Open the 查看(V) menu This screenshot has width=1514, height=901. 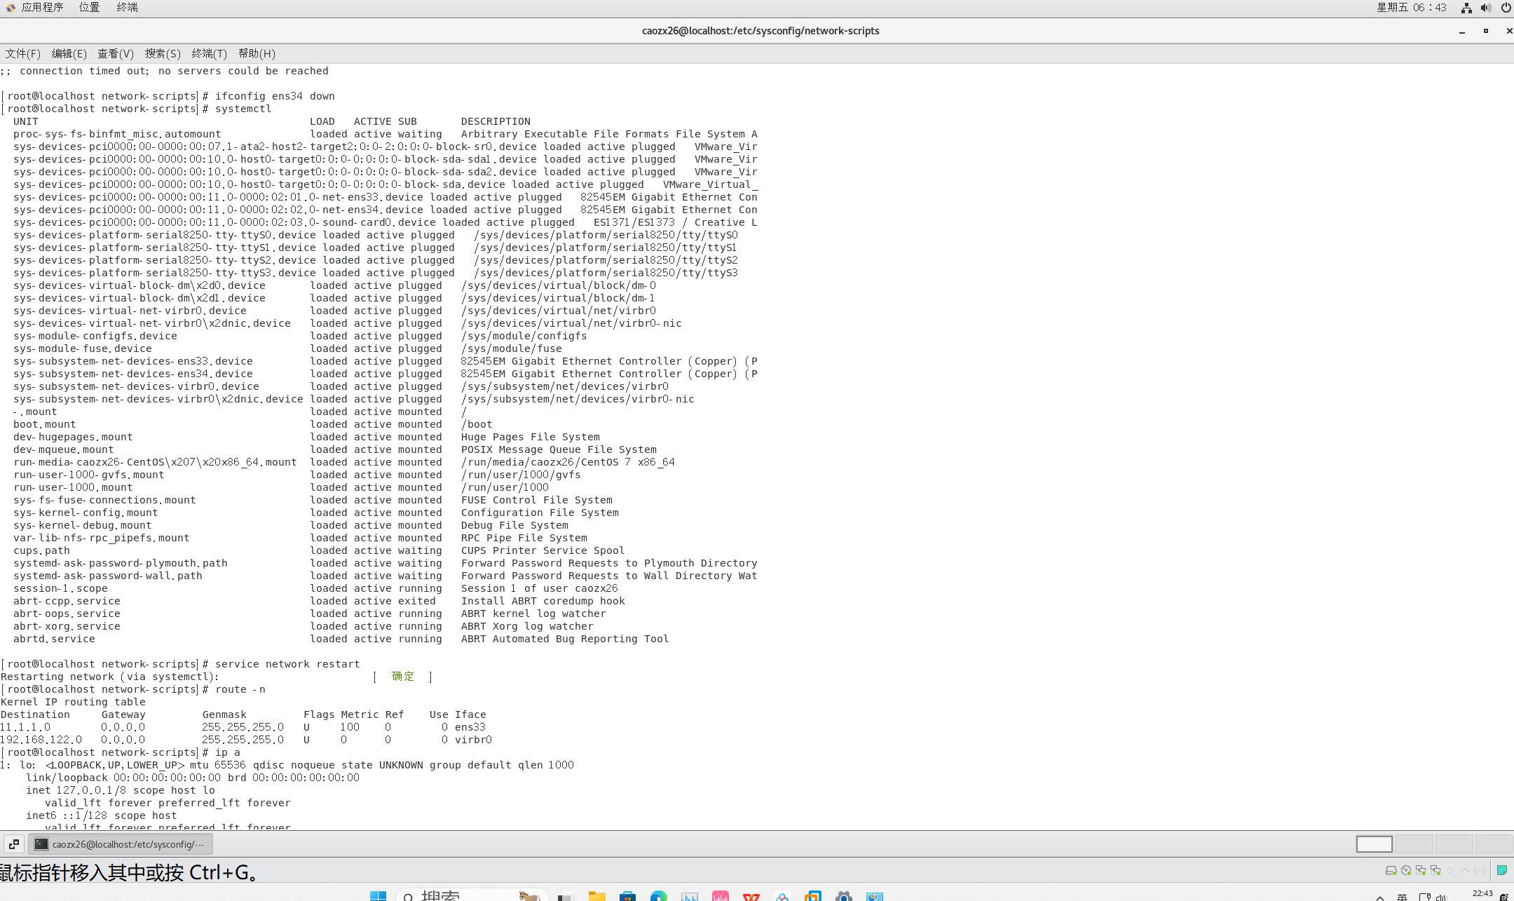tap(115, 53)
